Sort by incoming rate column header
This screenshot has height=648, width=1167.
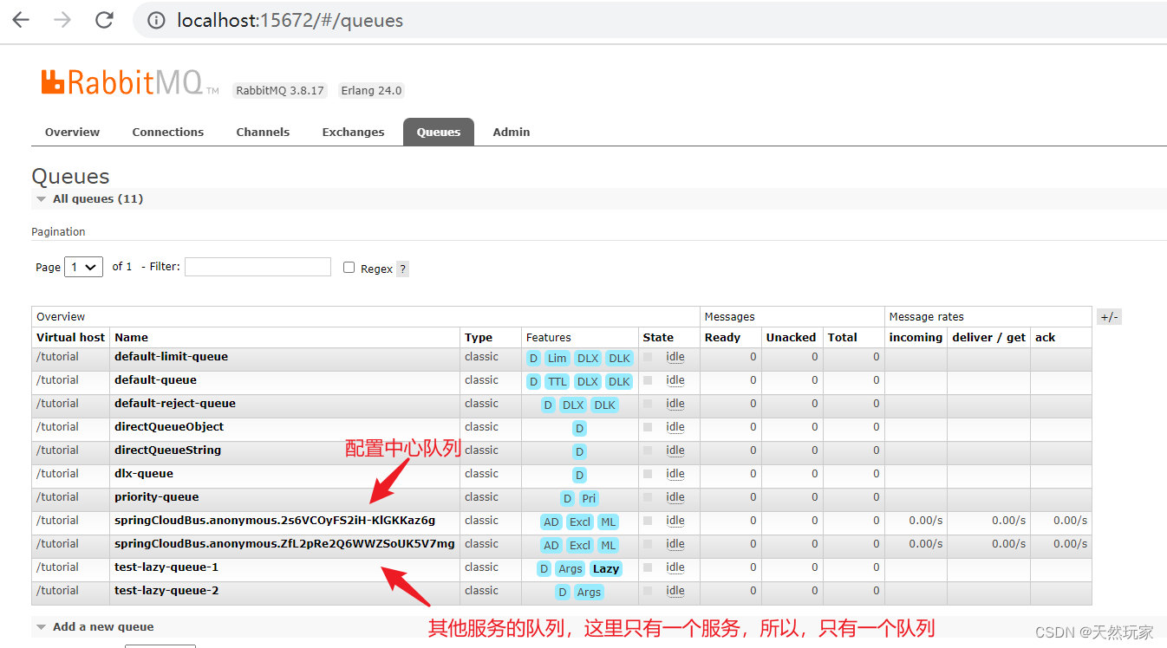(x=916, y=337)
